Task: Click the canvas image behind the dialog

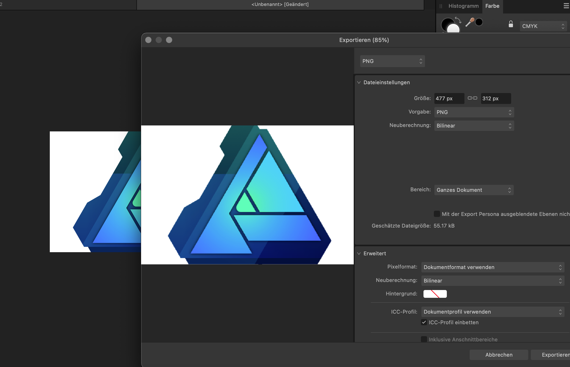Action: click(x=95, y=192)
